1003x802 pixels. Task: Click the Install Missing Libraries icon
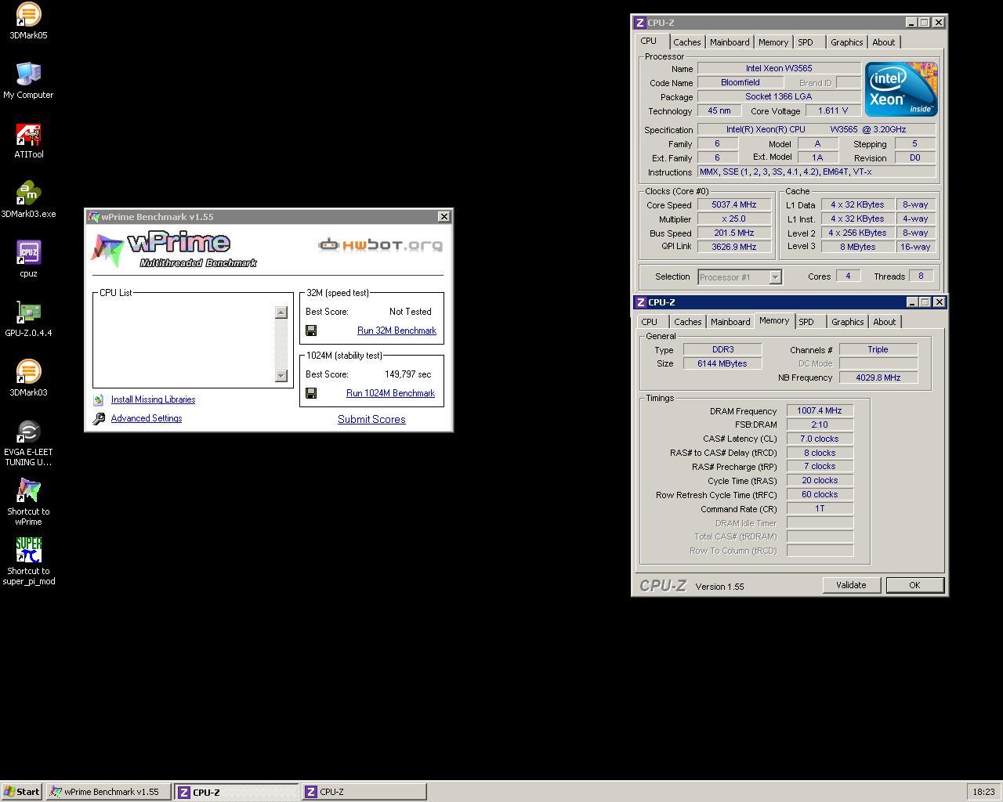click(98, 399)
